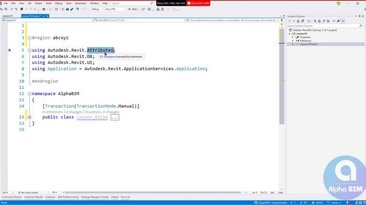Open the Debug configuration dropdown

point(97,9)
